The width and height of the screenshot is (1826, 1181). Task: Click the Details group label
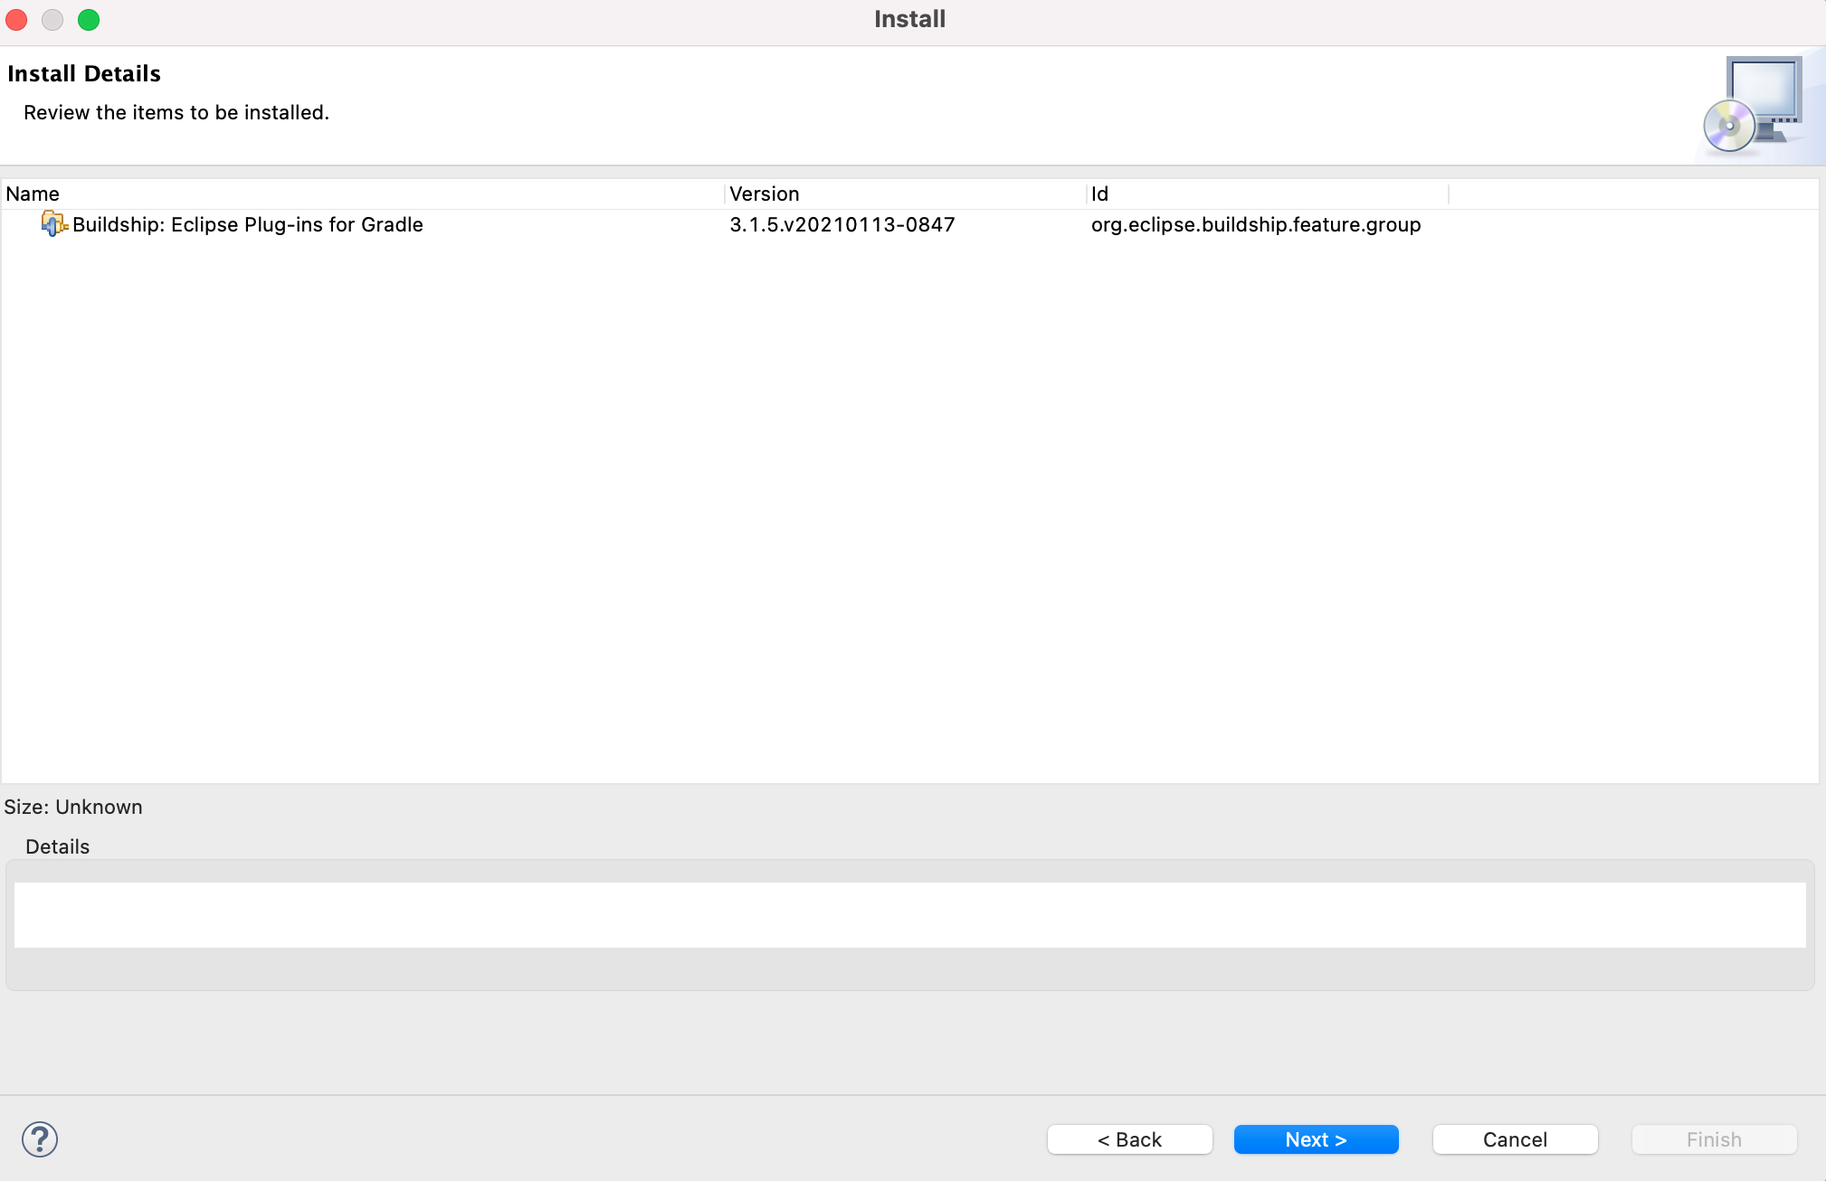(x=57, y=846)
